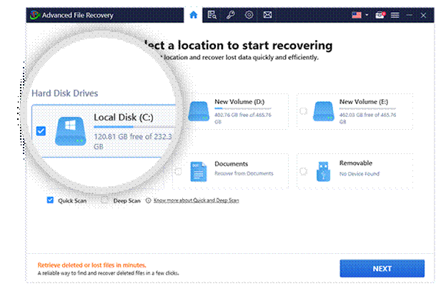Click the '402.76 GB free of 465.76' text

point(243,115)
